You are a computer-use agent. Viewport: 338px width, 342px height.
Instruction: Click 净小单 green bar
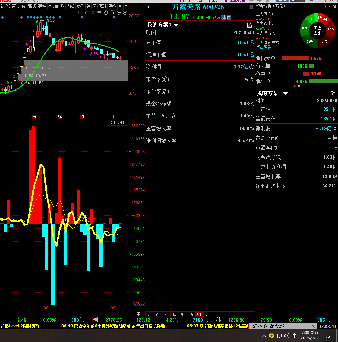323,81
